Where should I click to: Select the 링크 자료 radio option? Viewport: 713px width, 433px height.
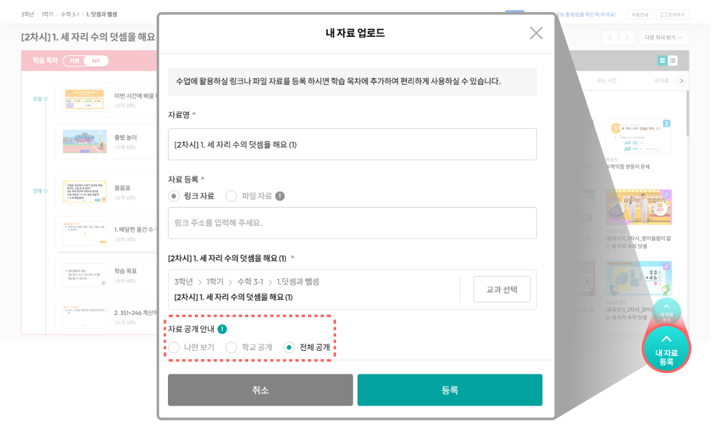coord(174,196)
